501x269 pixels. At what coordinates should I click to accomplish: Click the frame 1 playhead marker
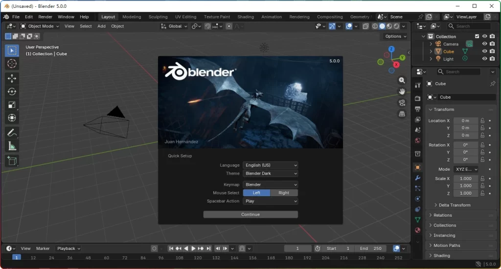coord(17,257)
